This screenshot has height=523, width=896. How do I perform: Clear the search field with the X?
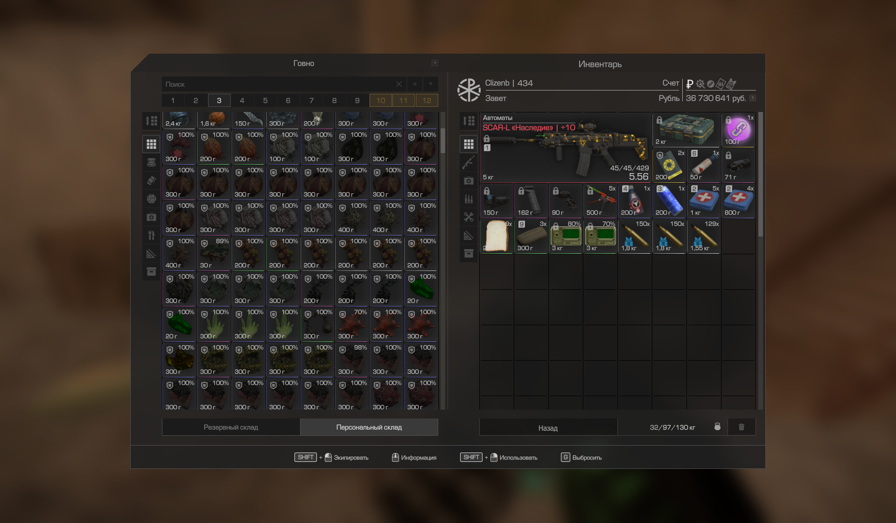pos(399,84)
